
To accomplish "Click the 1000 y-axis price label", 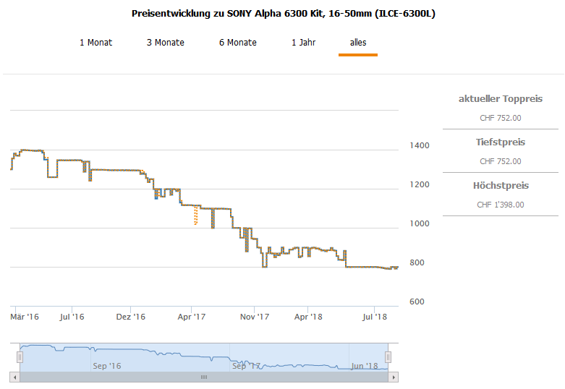I will pos(420,223).
